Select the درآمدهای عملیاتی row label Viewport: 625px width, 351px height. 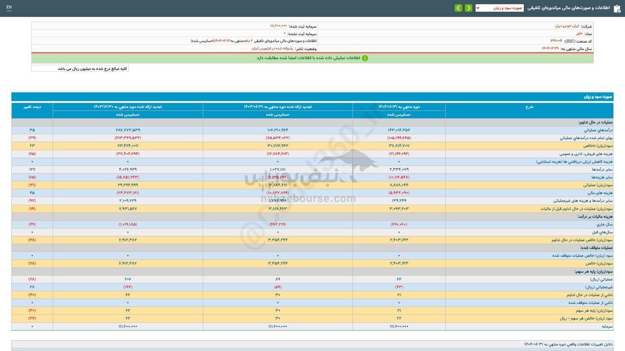597,130
